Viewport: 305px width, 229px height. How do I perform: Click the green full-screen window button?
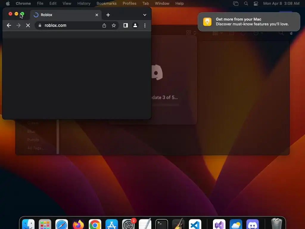(22, 14)
